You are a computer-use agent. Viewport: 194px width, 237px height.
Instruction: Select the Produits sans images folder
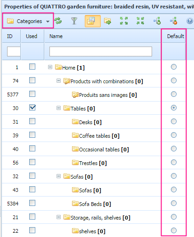[105, 95]
